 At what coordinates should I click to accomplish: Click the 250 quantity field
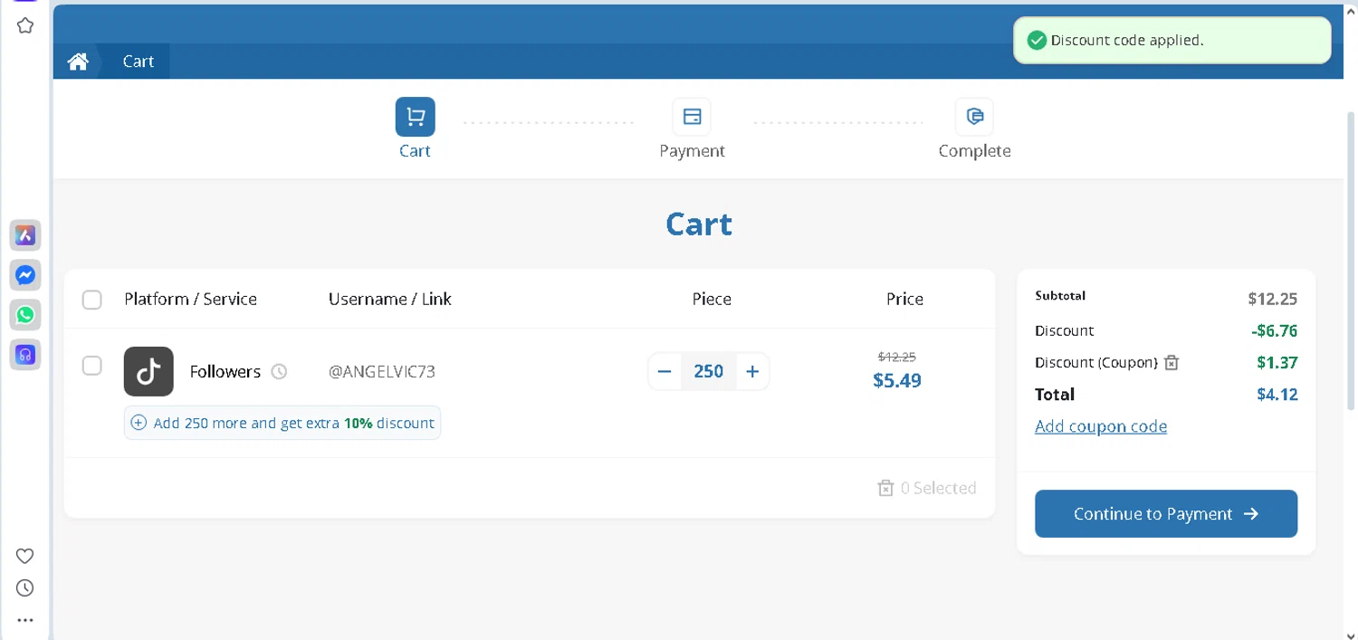coord(709,371)
